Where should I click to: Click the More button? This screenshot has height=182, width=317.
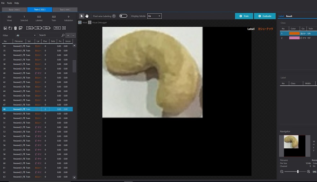click(57, 28)
